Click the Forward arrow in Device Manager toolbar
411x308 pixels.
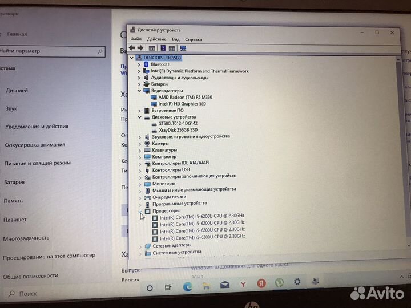pyautogui.click(x=140, y=48)
